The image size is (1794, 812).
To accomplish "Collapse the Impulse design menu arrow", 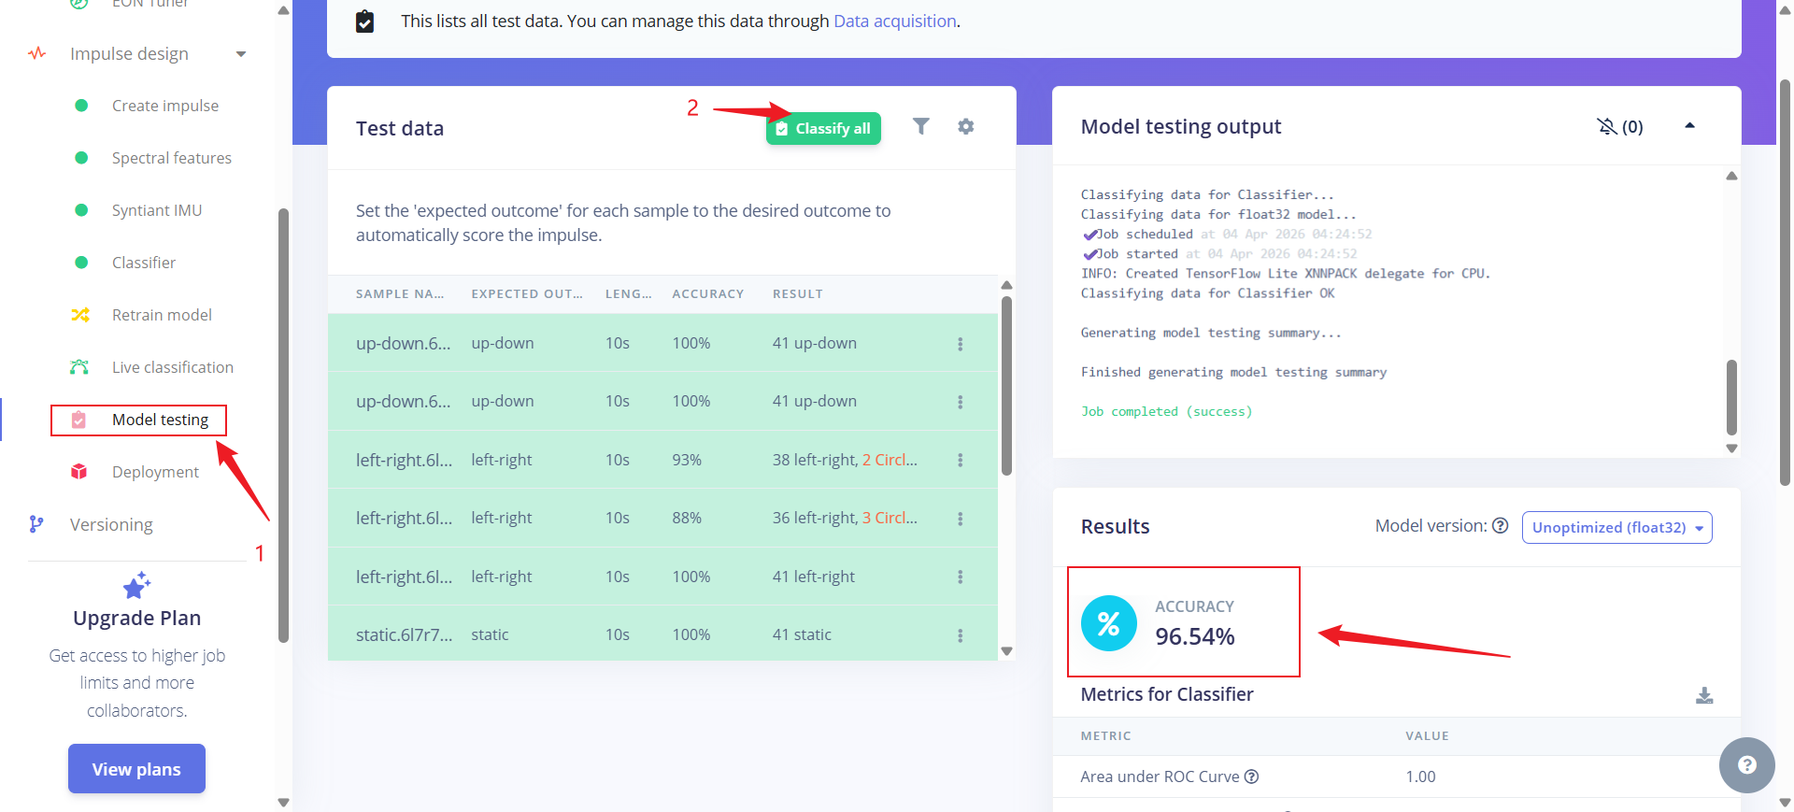I will click(x=241, y=54).
